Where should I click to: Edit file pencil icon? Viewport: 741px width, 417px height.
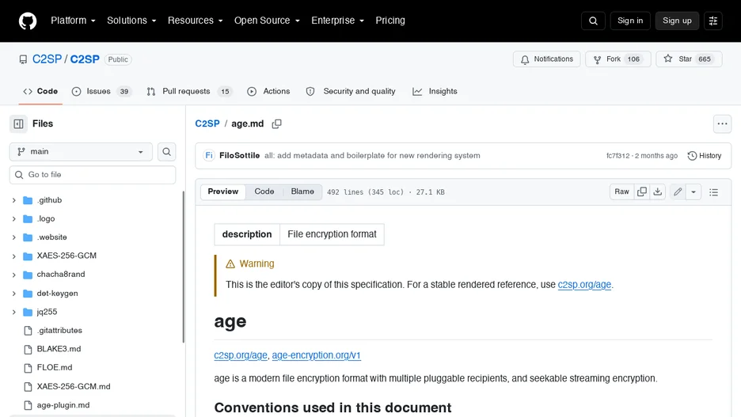pyautogui.click(x=678, y=191)
